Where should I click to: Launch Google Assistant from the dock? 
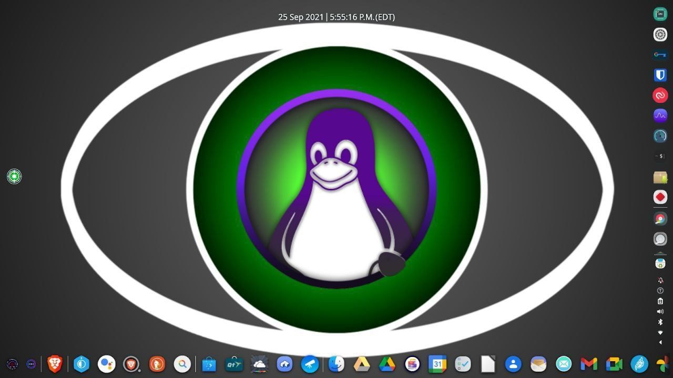[x=106, y=364]
